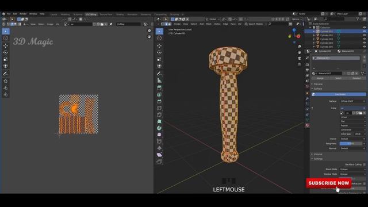Select the Smooth tool in the 3D viewport
The width and height of the screenshot is (368, 207).
(159, 135)
